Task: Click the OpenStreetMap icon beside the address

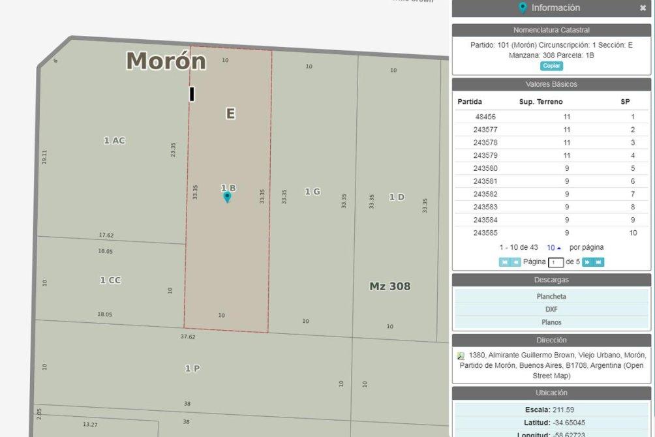Action: tap(461, 356)
